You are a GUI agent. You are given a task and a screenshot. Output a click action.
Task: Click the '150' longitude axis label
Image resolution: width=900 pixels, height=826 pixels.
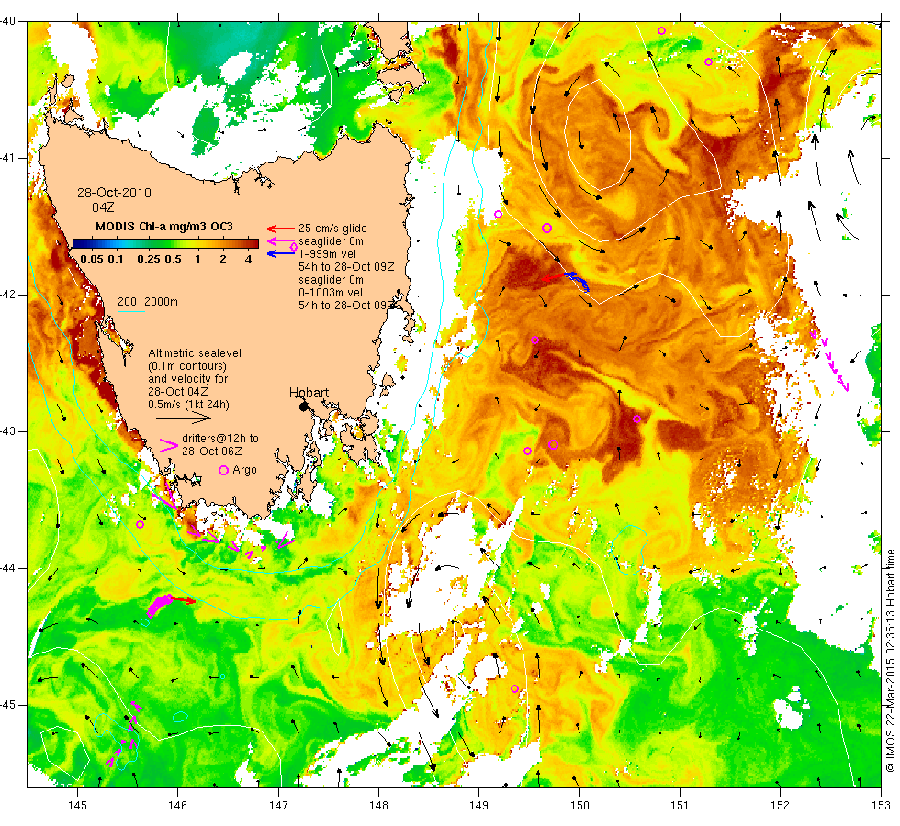pos(579,806)
